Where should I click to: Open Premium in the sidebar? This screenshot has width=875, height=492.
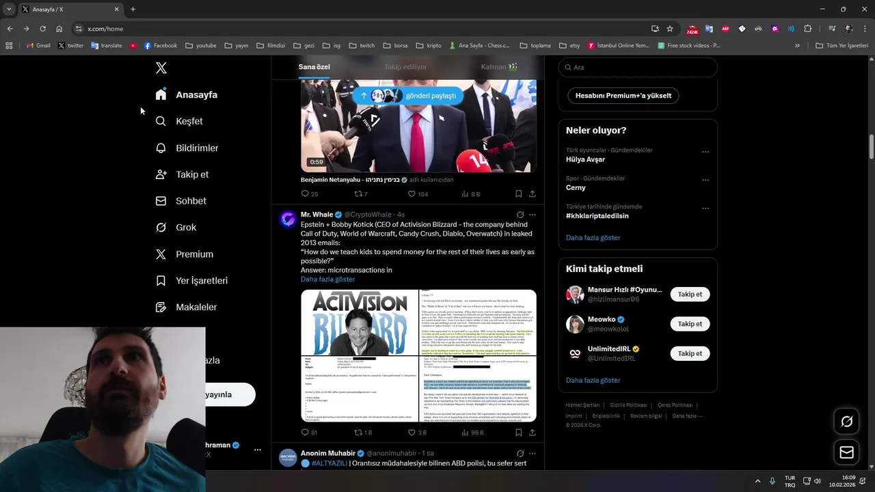tap(184, 254)
